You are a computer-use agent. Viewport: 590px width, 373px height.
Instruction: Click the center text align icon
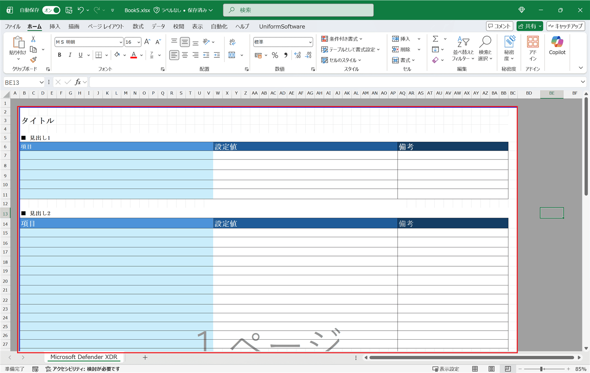[185, 55]
